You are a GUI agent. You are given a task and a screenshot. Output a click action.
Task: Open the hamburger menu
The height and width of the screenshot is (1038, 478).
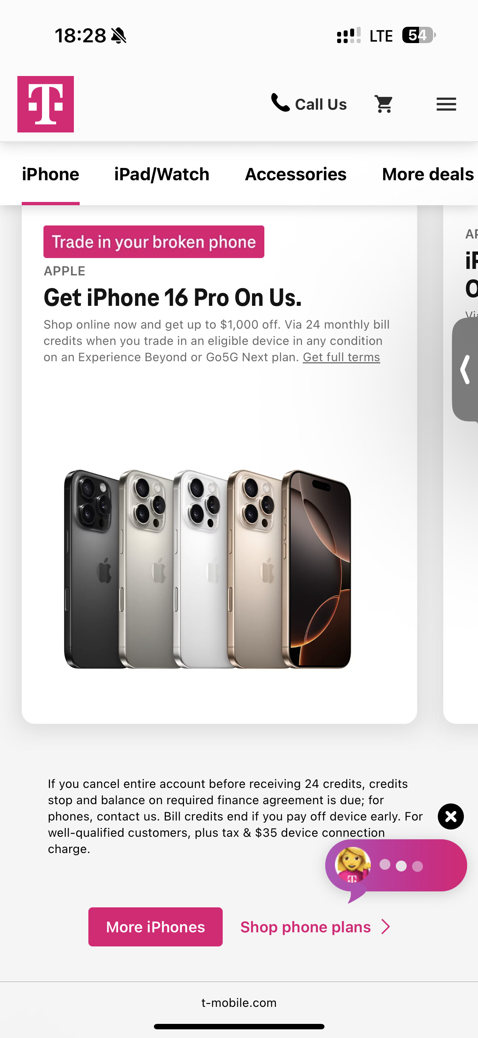(x=446, y=104)
